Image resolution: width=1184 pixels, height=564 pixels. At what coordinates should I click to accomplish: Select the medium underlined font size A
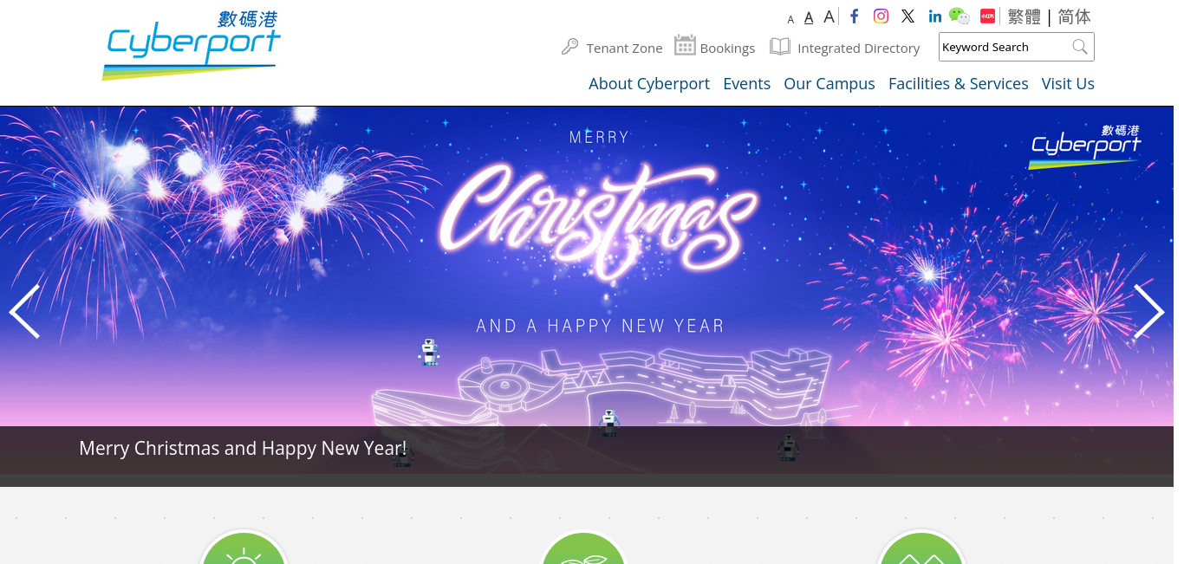pyautogui.click(x=809, y=18)
